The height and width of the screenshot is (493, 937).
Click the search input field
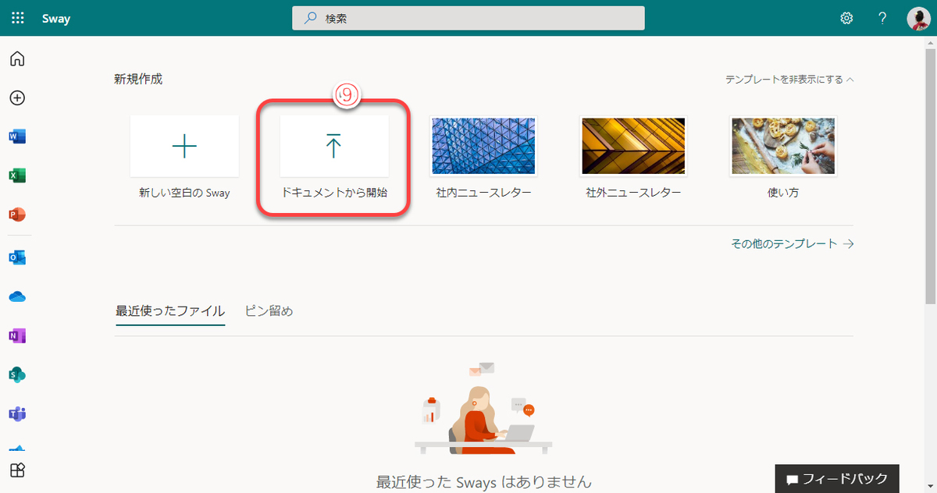coord(468,18)
